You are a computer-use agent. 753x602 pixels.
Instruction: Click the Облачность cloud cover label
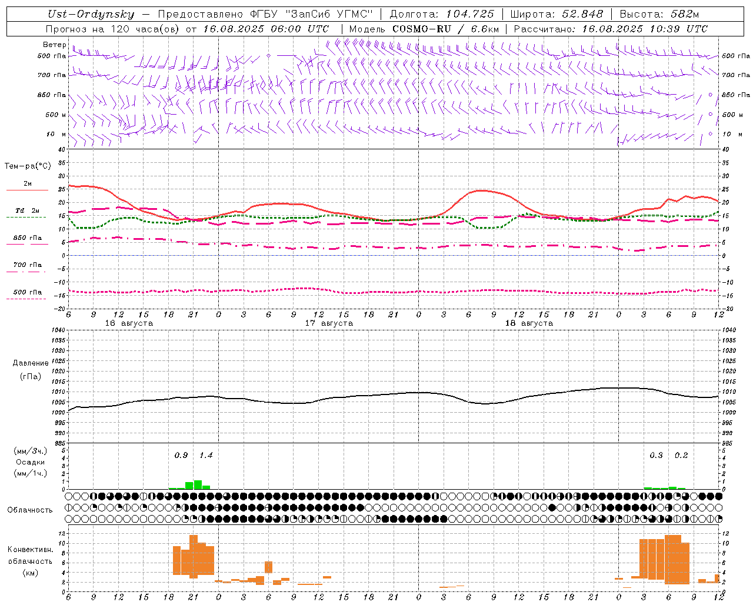pos(30,510)
